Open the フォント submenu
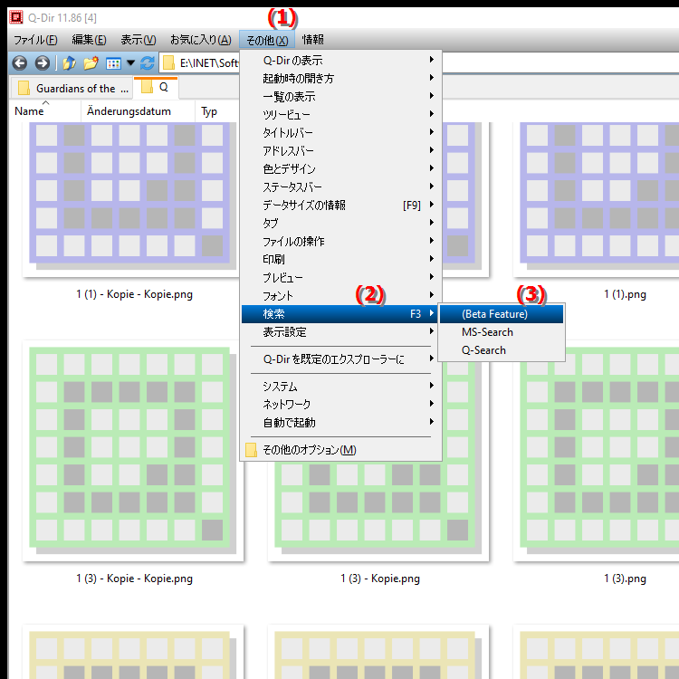This screenshot has width=679, height=679. click(x=340, y=296)
